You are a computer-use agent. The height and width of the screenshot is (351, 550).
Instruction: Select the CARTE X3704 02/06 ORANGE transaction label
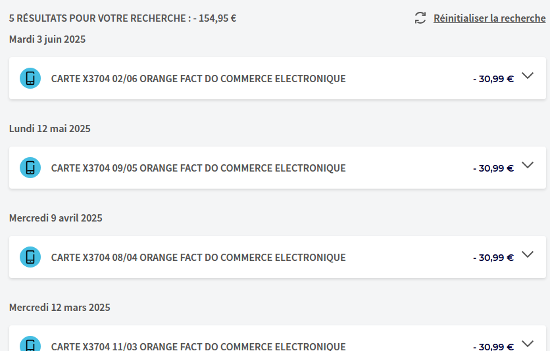(198, 79)
